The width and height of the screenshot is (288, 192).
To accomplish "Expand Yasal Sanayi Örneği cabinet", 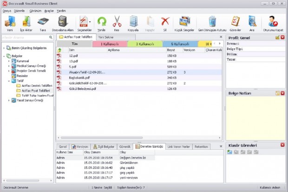I will (x=9, y=101).
